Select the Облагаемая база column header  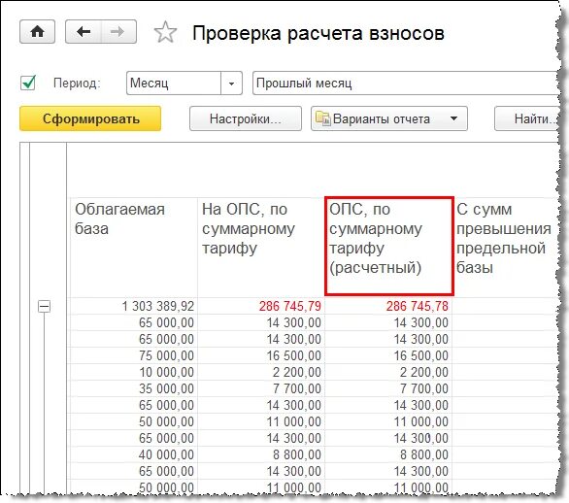[x=134, y=248]
